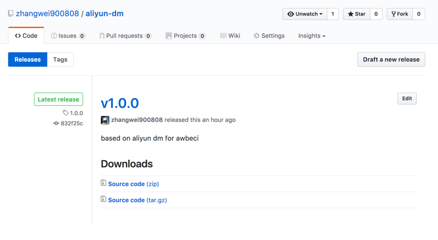Click the zip file archive icon
The width and height of the screenshot is (438, 240).
tap(103, 183)
